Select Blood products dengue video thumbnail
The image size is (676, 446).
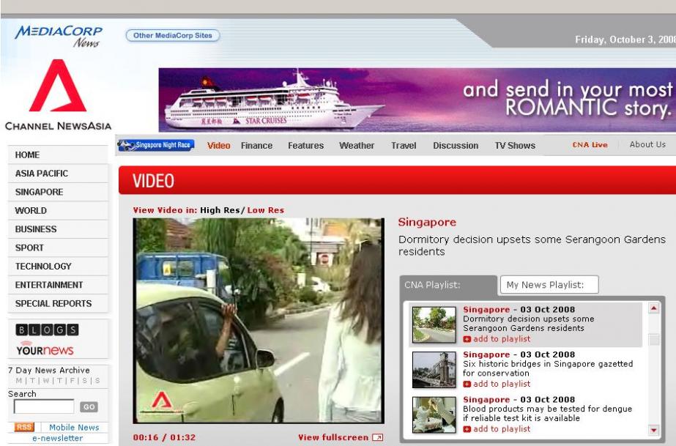[x=434, y=415]
